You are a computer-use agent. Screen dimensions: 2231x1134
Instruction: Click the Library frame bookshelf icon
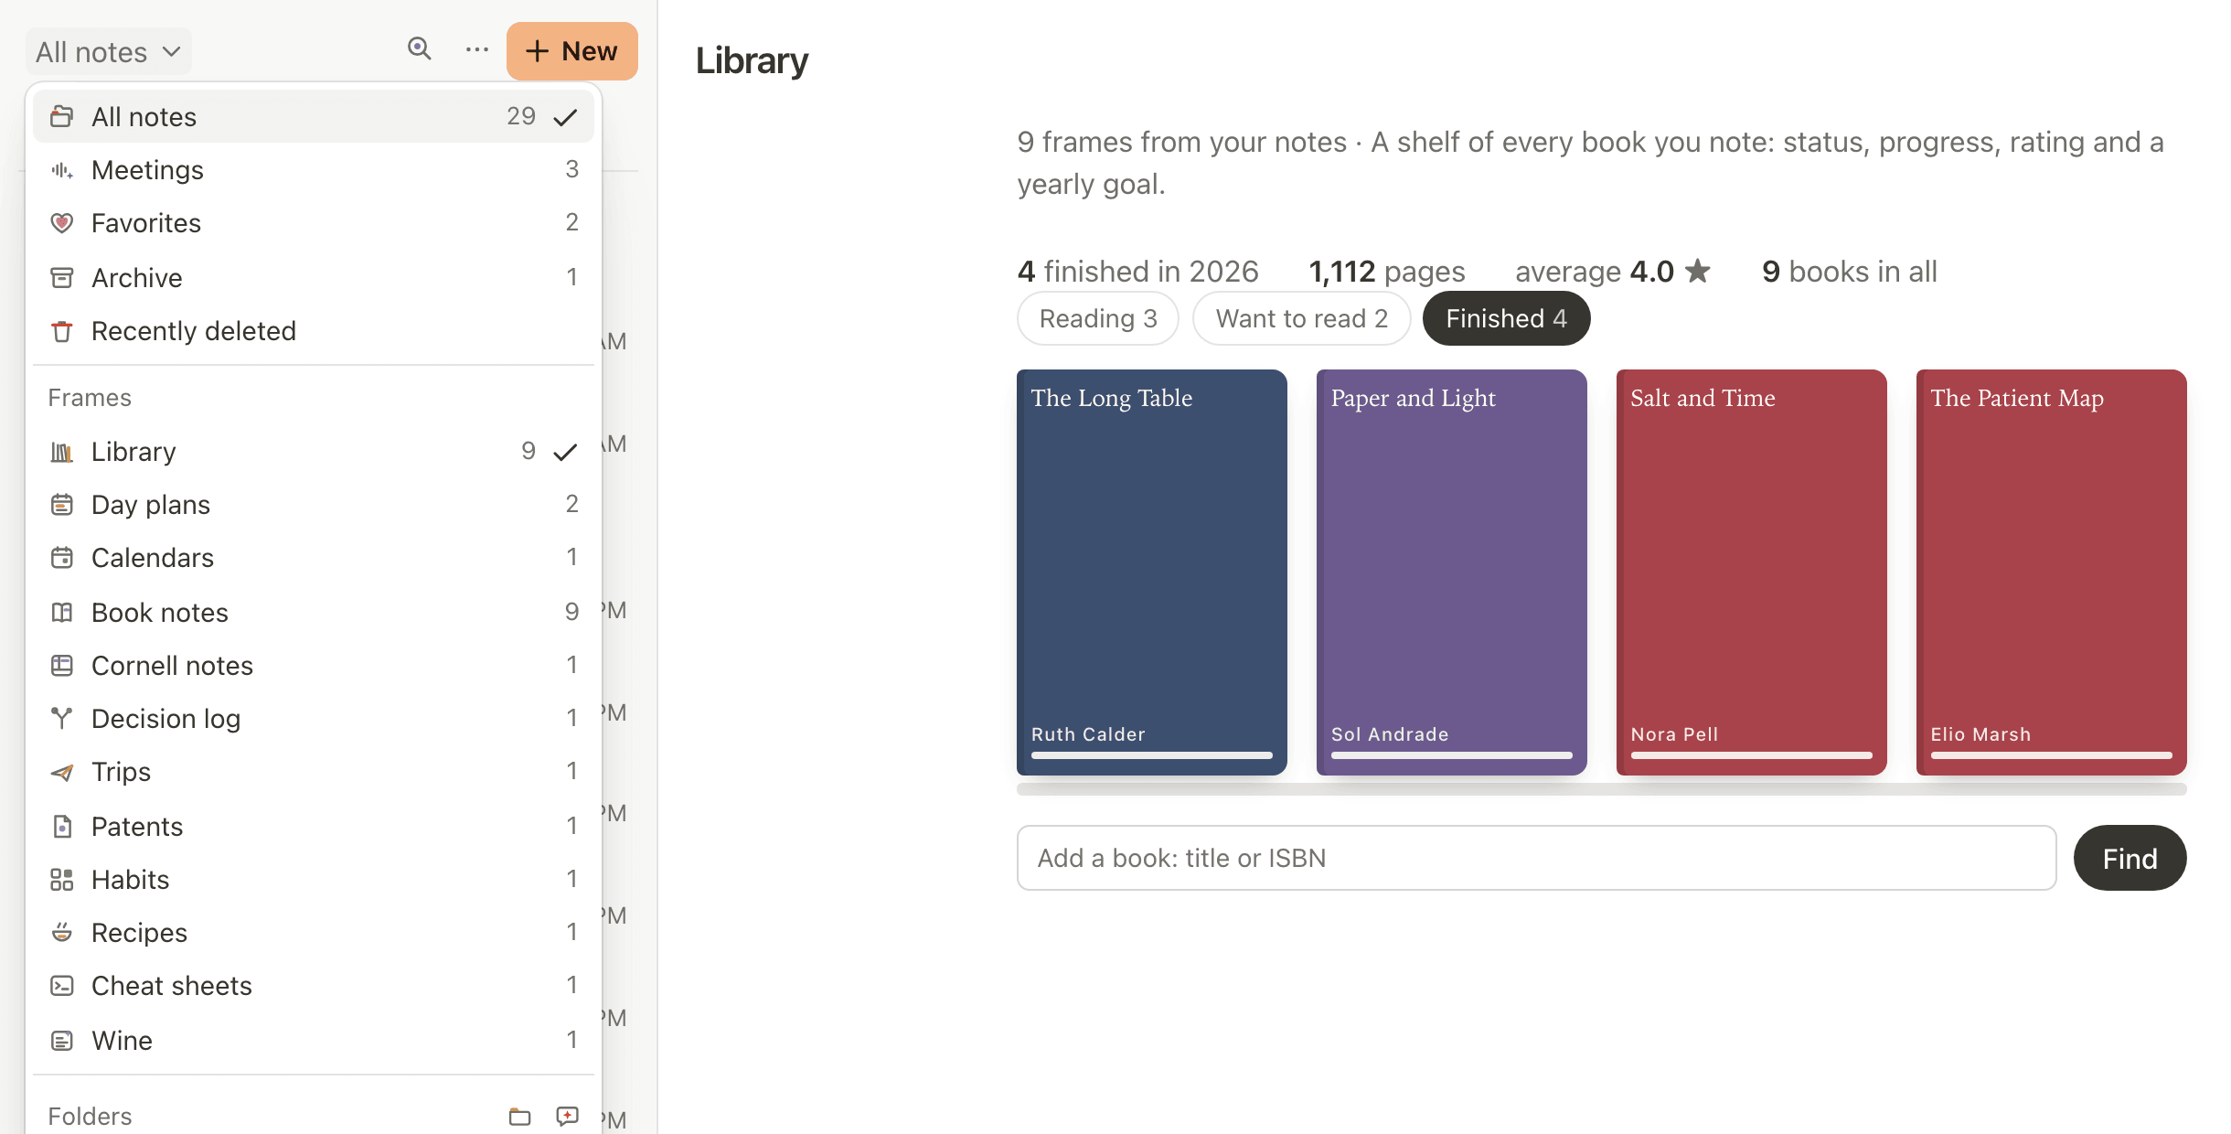point(61,452)
